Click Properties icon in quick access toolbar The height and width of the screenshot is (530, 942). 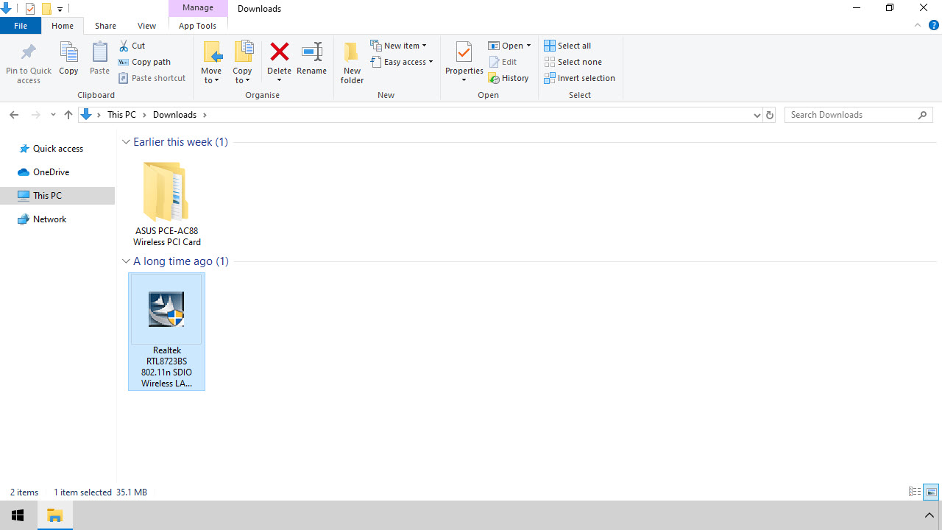[x=30, y=9]
